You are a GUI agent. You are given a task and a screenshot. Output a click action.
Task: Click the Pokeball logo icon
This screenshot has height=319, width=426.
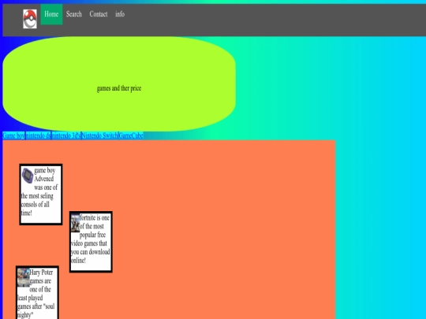point(30,19)
